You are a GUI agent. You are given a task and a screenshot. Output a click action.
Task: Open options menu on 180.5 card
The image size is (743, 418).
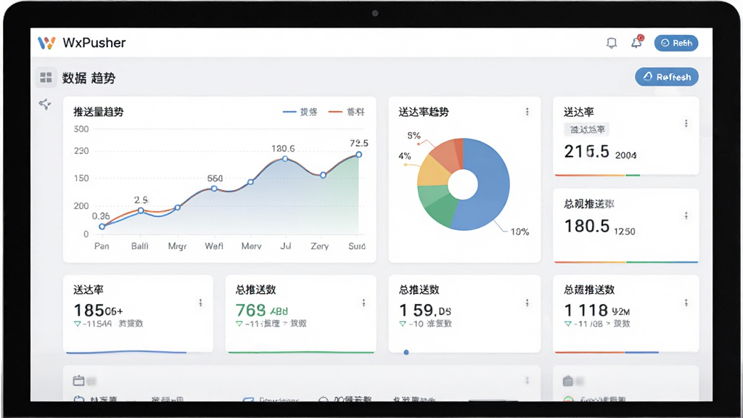pyautogui.click(x=686, y=216)
